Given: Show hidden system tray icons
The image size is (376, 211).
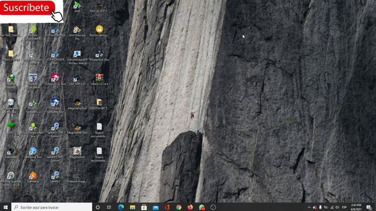Looking at the screenshot, I should click(x=309, y=207).
